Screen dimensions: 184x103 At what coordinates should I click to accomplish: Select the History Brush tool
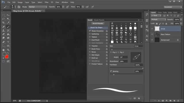(x=8, y=31)
